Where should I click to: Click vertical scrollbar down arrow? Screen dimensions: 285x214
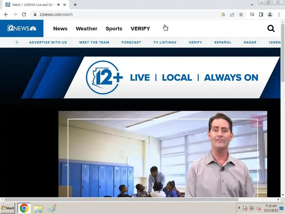[x=283, y=195]
